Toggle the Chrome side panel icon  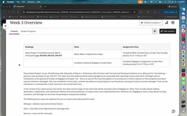tap(148, 12)
